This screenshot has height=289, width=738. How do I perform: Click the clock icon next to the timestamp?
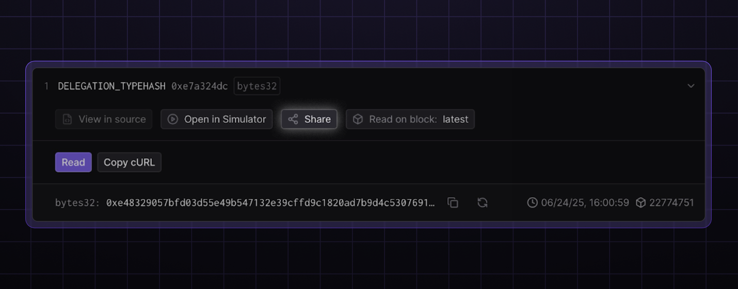[x=532, y=203]
